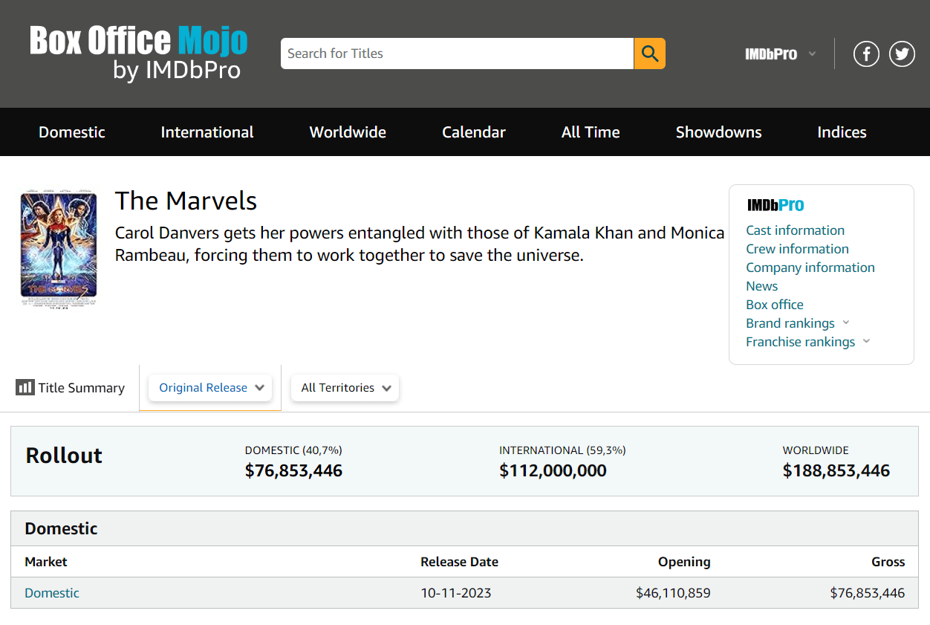Click the IMDbPro logo in the sidebar

[775, 205]
